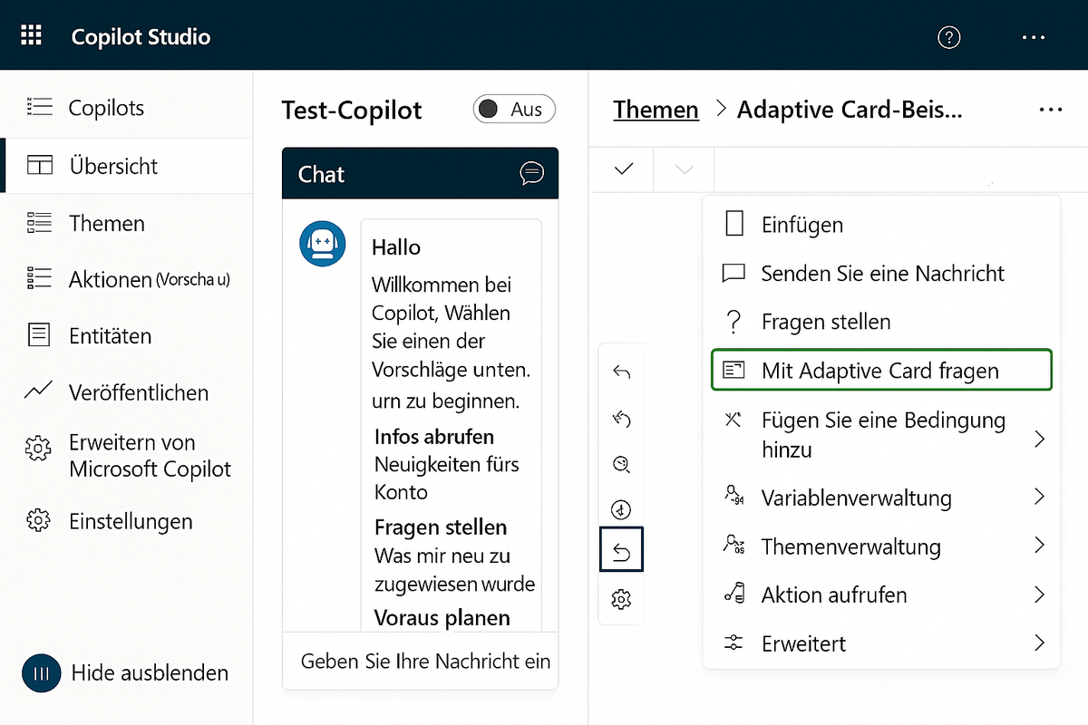This screenshot has width=1088, height=725.
Task: Click the chat message input field
Action: (x=420, y=662)
